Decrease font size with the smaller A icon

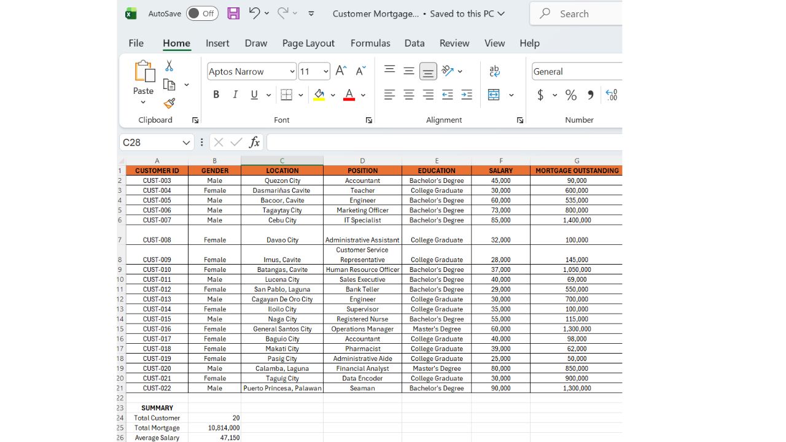[360, 71]
